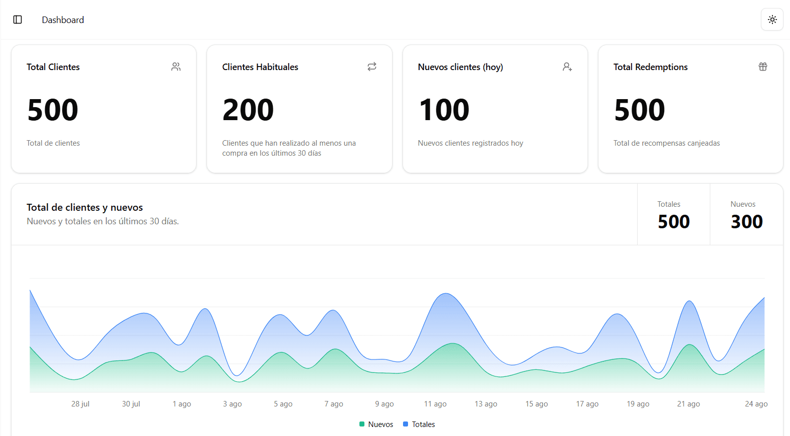Click the Total Redemptions card title
Screen dimensions: 790x436
click(650, 67)
